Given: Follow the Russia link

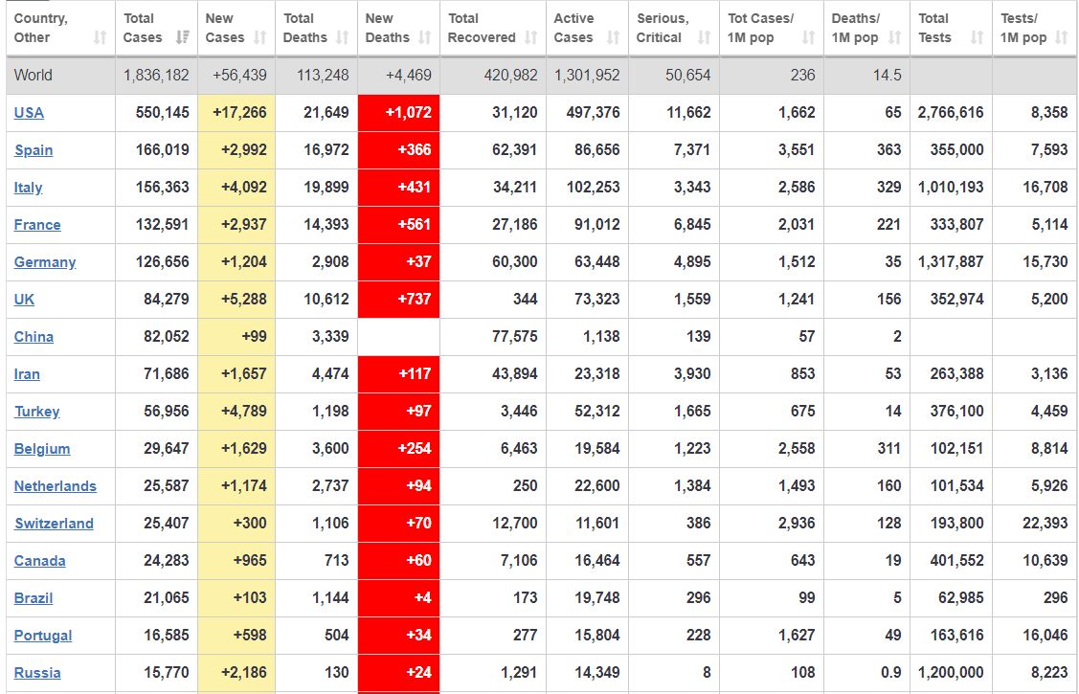Looking at the screenshot, I should coord(37,673).
